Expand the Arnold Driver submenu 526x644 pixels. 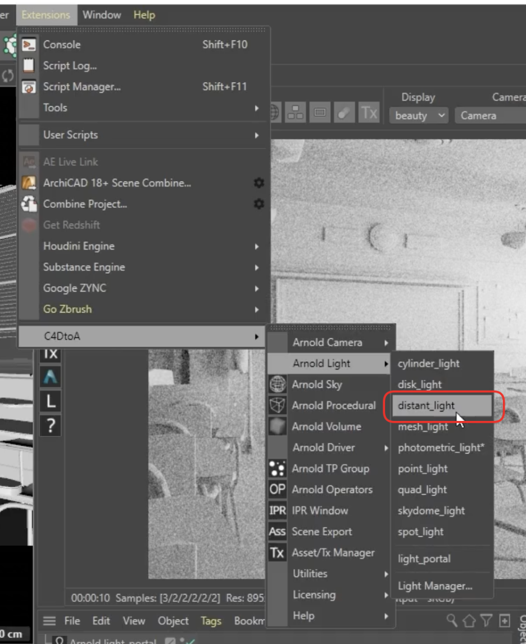pos(329,448)
